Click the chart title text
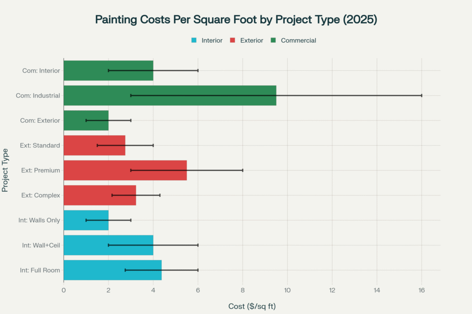Image resolution: width=472 pixels, height=314 pixels. (236, 20)
